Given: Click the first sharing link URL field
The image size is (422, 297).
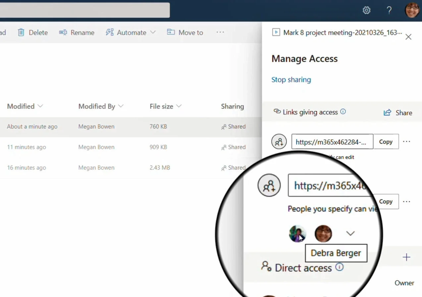Looking at the screenshot, I should [332, 142].
